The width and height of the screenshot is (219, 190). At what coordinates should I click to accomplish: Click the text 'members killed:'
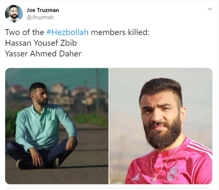(x=120, y=32)
